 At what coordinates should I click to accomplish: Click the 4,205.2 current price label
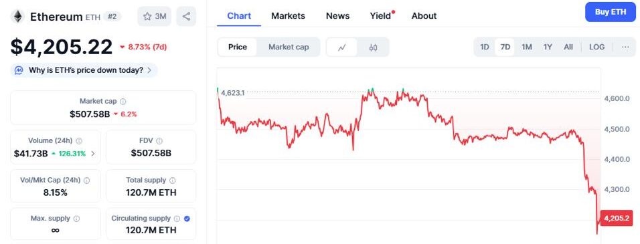coord(616,218)
